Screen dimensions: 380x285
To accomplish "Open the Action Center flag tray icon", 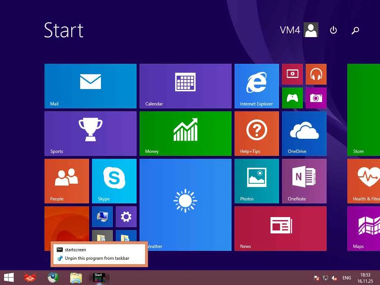I will click(x=316, y=278).
